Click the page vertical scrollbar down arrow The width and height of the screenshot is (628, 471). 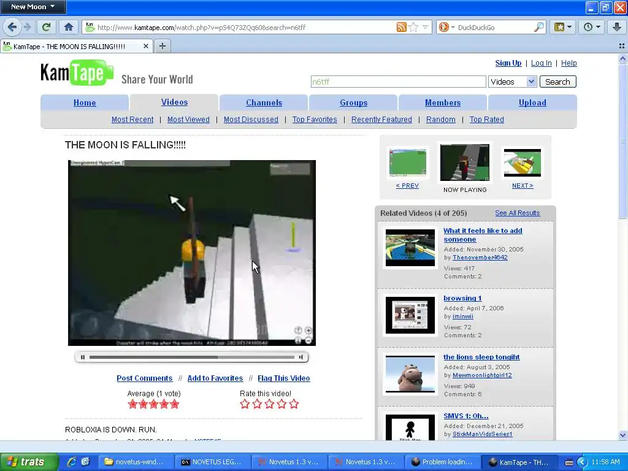pyautogui.click(x=622, y=435)
